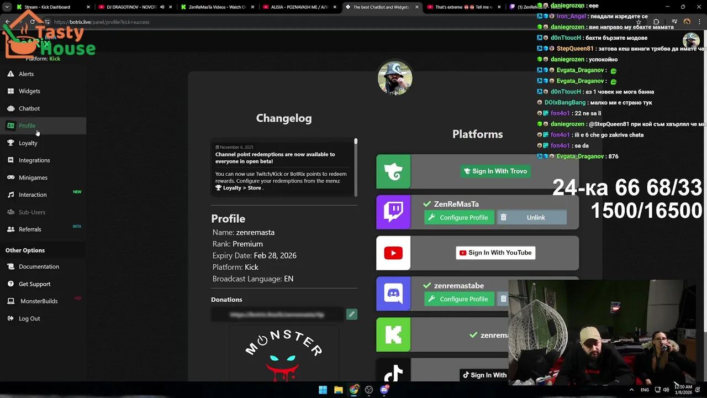Click ENG language indicator in tray
This screenshot has width=707, height=398.
645,390
